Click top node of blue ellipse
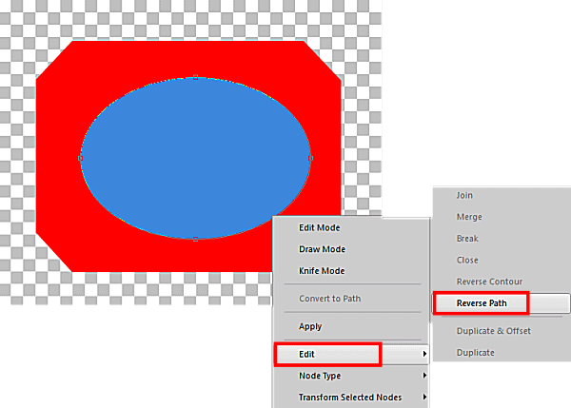 coord(195,77)
